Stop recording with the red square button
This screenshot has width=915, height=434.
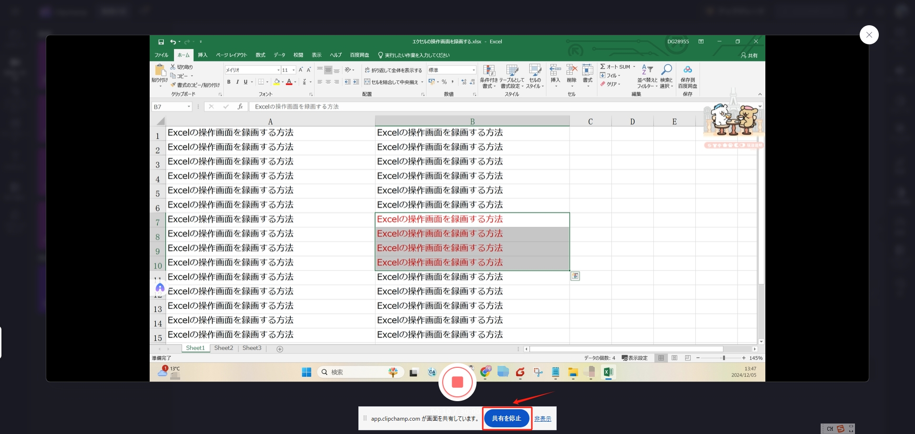point(457,382)
